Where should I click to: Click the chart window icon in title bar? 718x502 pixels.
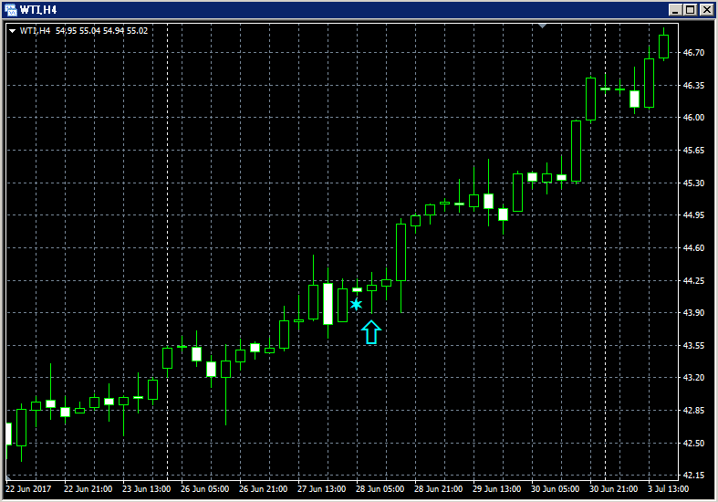tap(10, 9)
